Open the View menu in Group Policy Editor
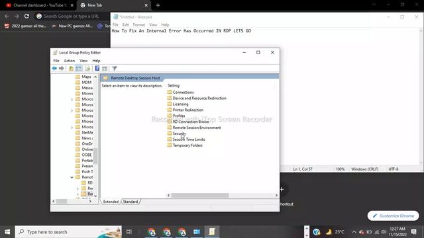The height and width of the screenshot is (238, 424). [x=83, y=61]
